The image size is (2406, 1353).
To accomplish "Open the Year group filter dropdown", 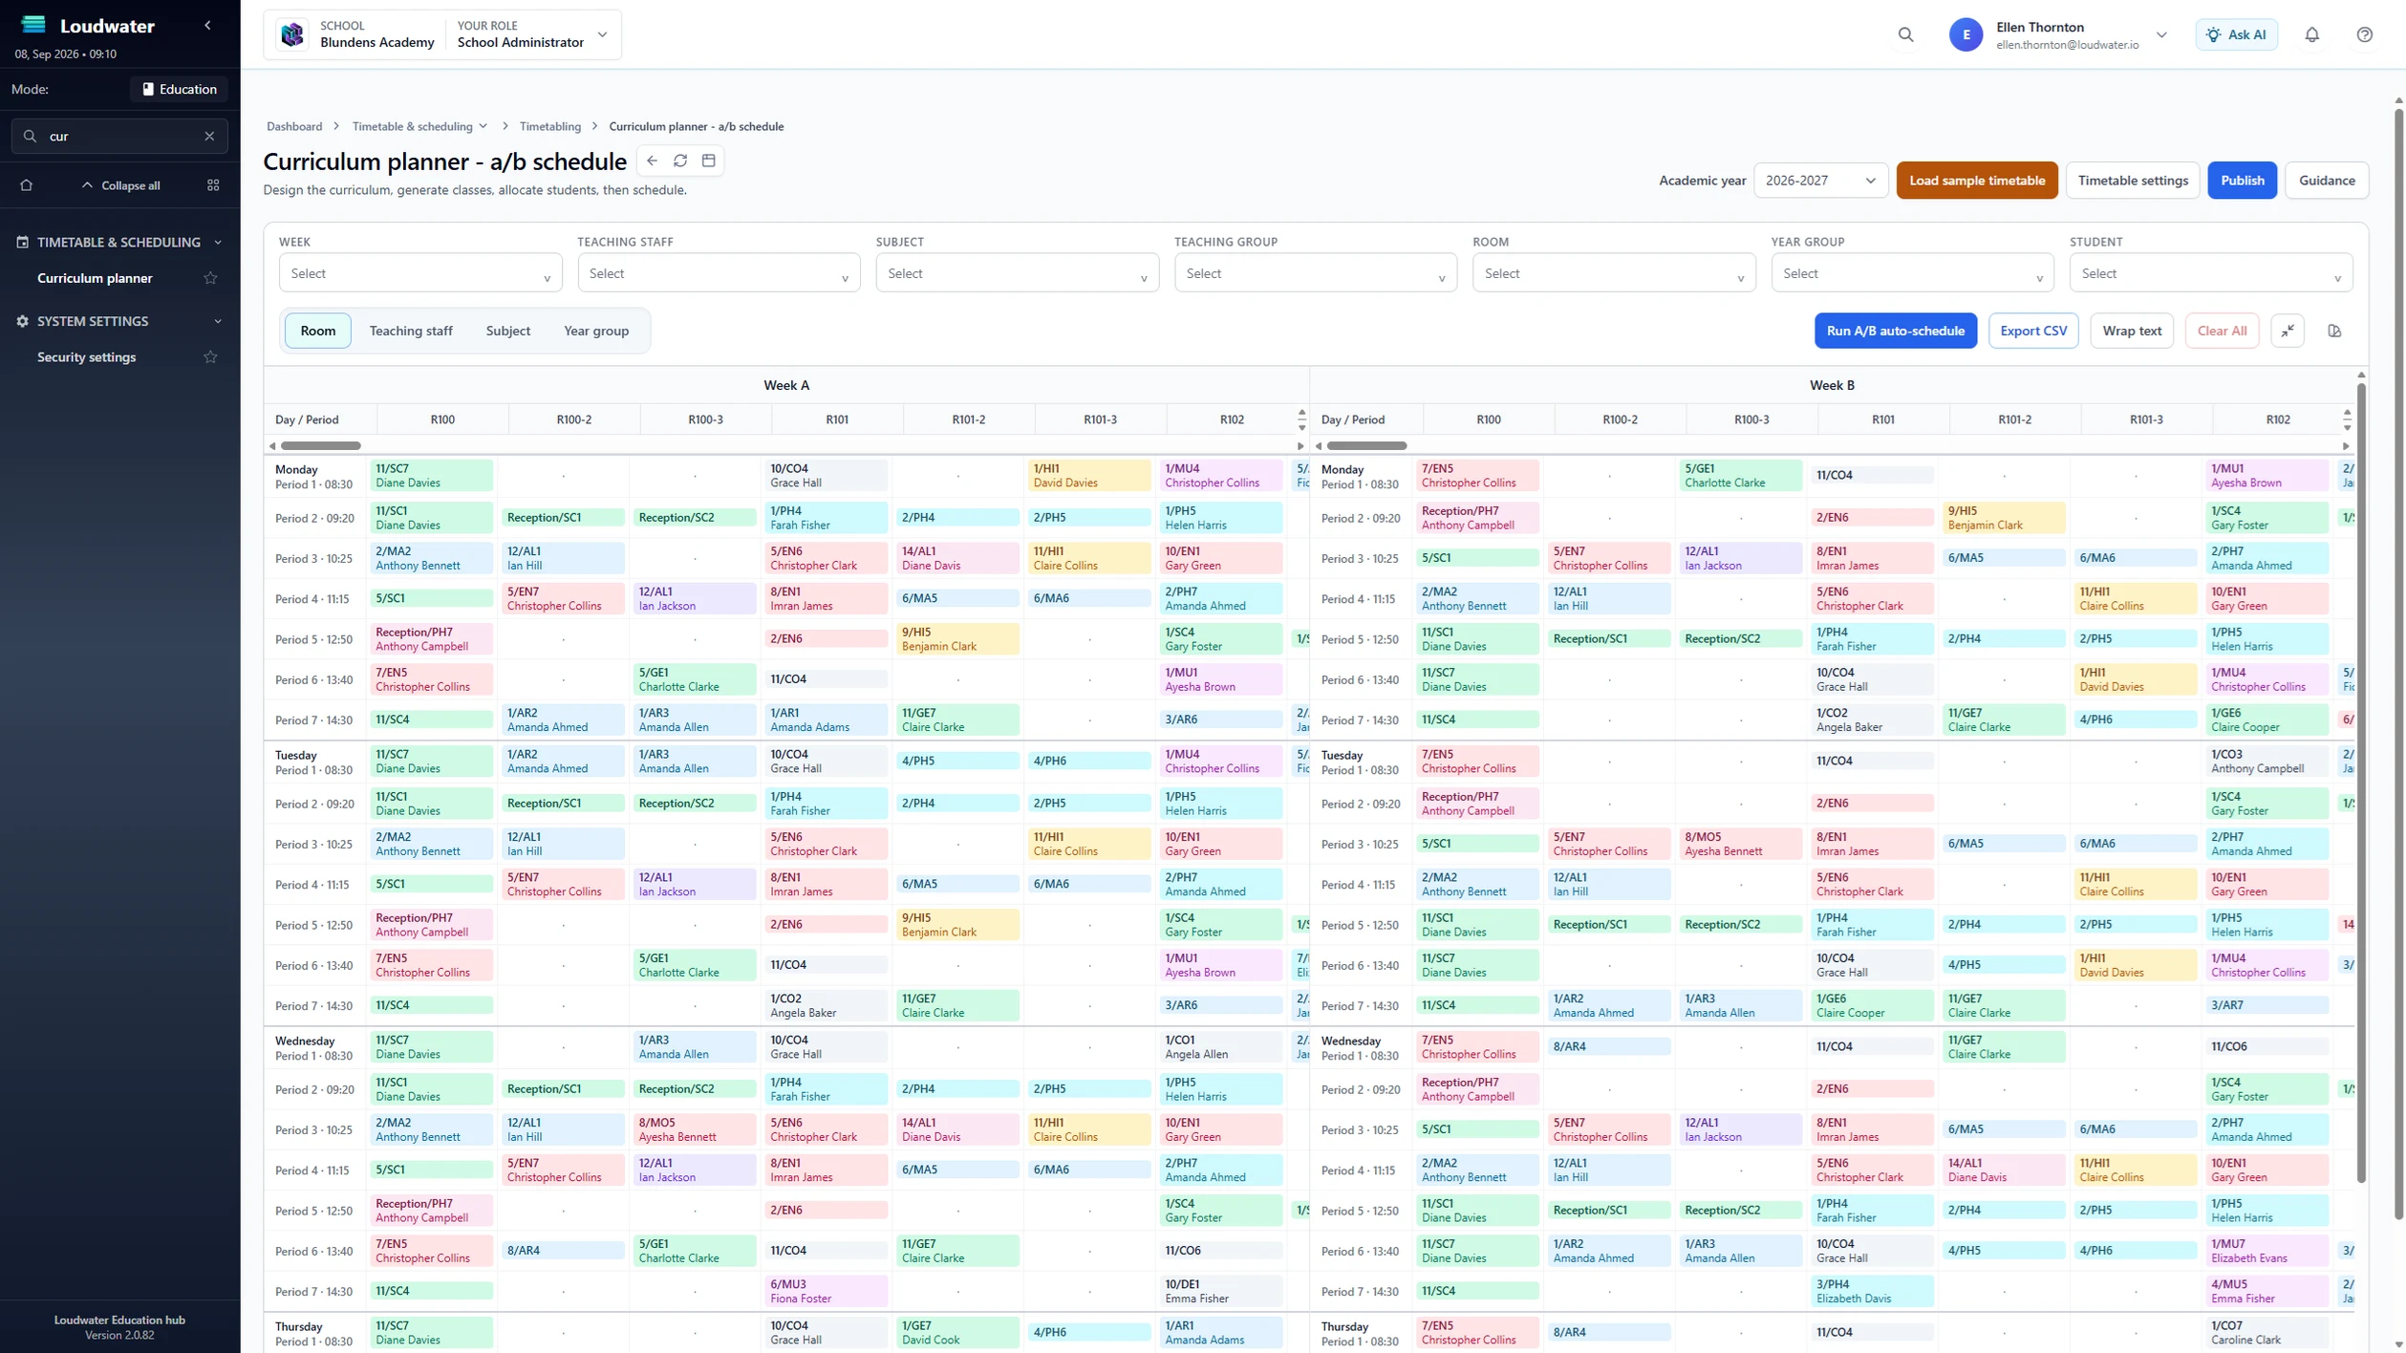I will [x=1912, y=273].
